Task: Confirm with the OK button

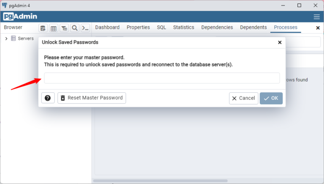Action: (x=271, y=98)
